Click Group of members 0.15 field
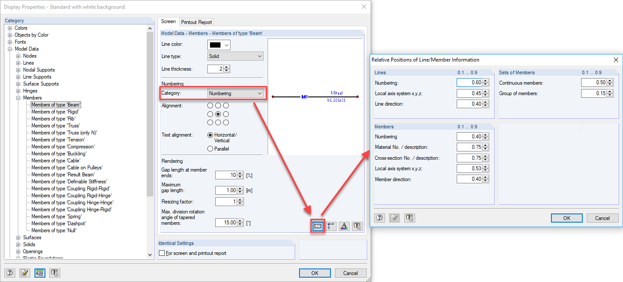The image size is (623, 282). 597,93
